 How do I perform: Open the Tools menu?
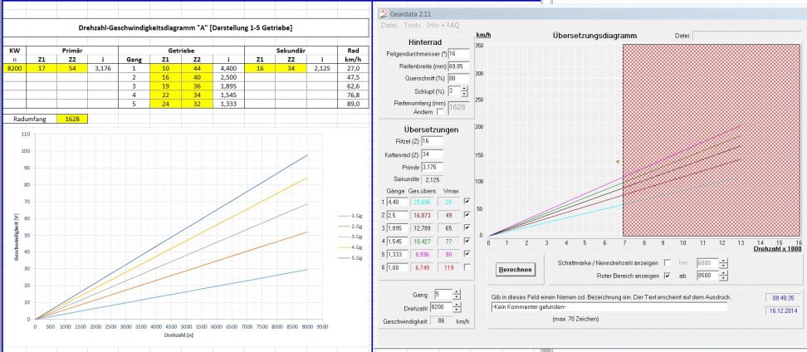(412, 26)
